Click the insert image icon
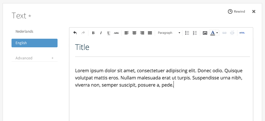The image size is (265, 121). 205,33
